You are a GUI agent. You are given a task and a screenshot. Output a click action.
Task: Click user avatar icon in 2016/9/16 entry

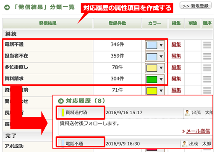point(187,113)
